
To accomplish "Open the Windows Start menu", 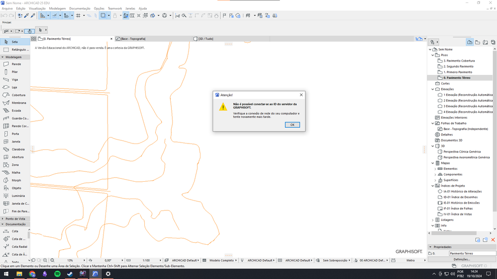I will pos(6,274).
